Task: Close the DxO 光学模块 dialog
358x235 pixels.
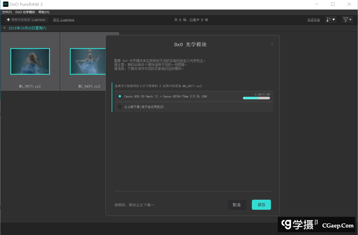Action: 272,44
